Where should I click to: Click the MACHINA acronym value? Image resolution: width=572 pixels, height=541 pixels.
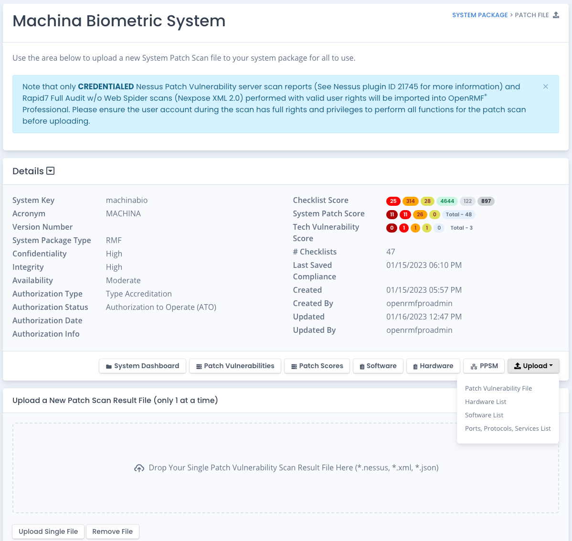pos(123,213)
